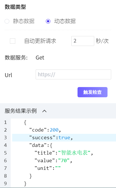Open the Get data service selector
The width and height of the screenshot is (116, 188).
40,58
